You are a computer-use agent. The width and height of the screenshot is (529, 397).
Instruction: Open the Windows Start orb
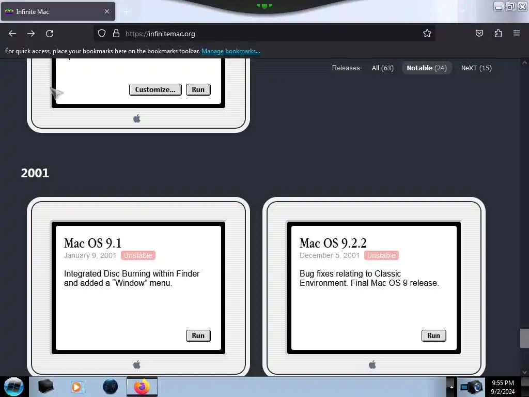coord(14,387)
